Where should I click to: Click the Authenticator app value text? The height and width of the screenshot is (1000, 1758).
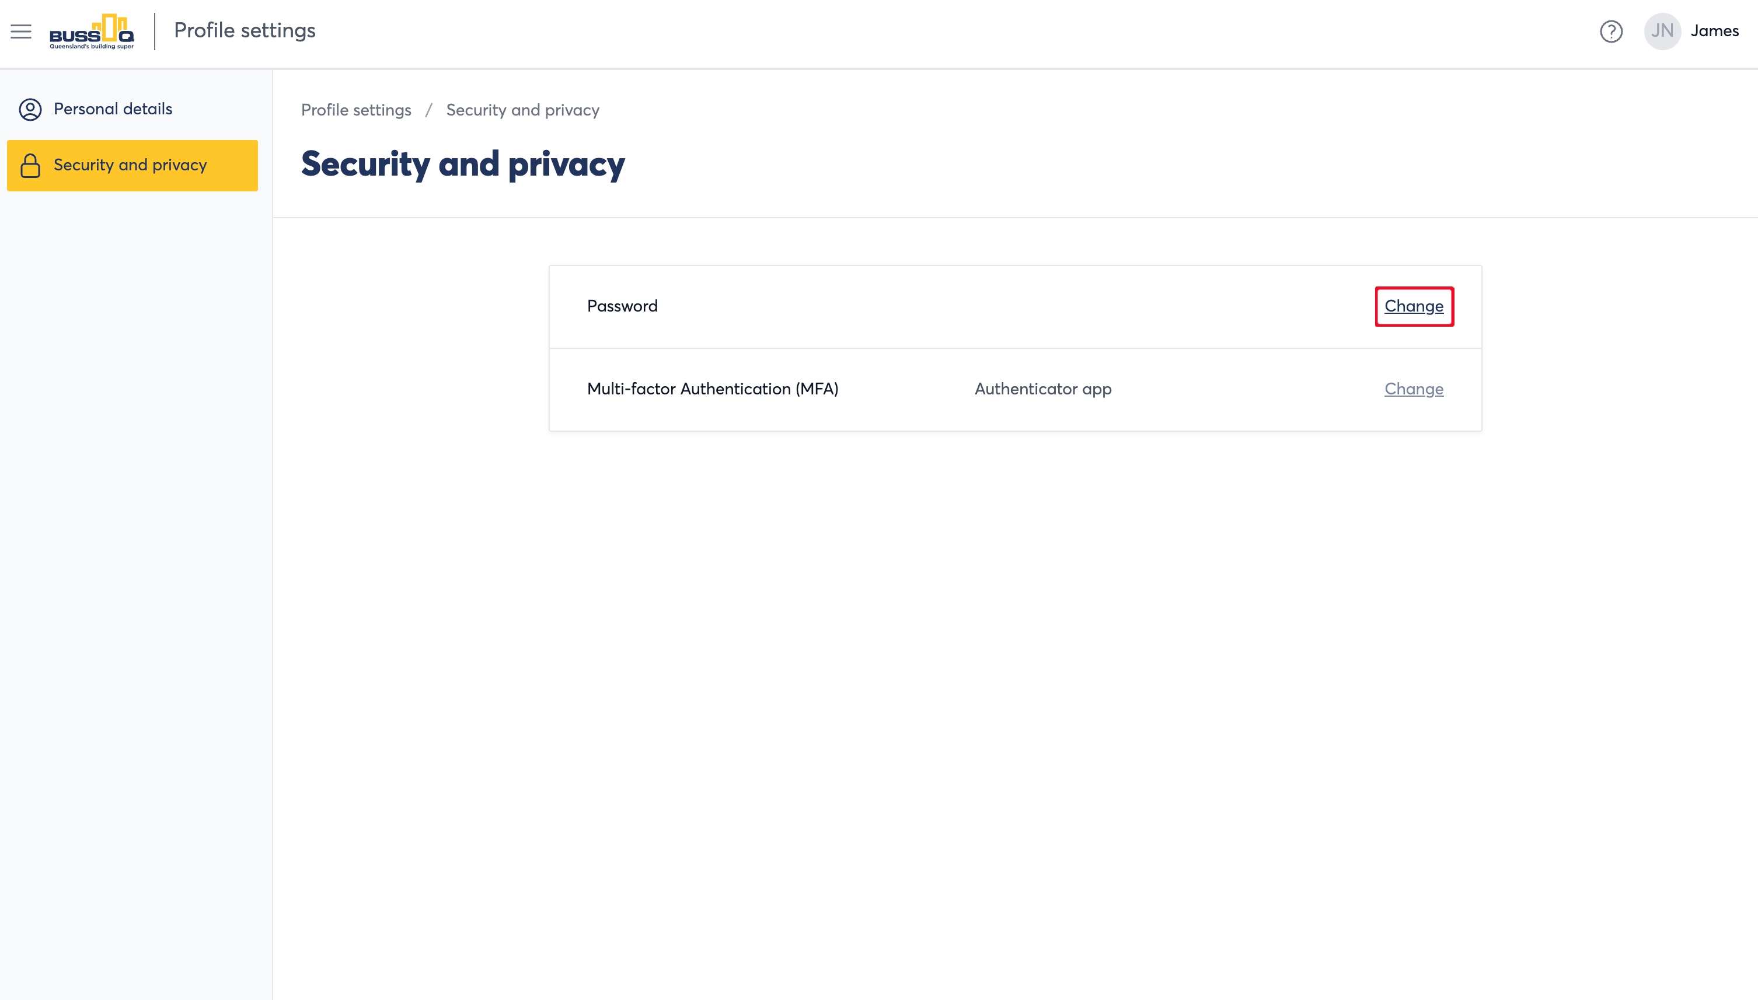pos(1043,389)
